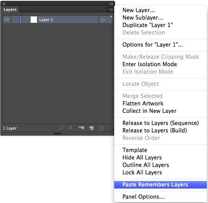Screen dimensions: 208x203
Task: Open the Layers panel flyout menu button
Action: point(110,9)
